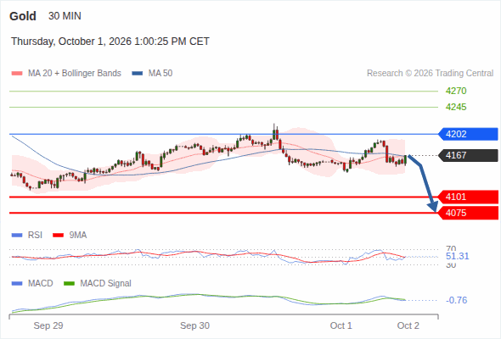Click the pink MA 20 legend swatch
Viewport: 501px width, 339px height.
(17, 74)
